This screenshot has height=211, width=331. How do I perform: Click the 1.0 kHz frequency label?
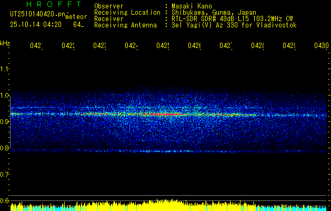(x=4, y=95)
